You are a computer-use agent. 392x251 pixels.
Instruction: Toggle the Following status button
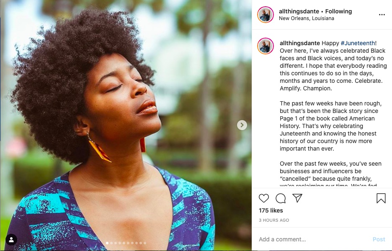[339, 11]
